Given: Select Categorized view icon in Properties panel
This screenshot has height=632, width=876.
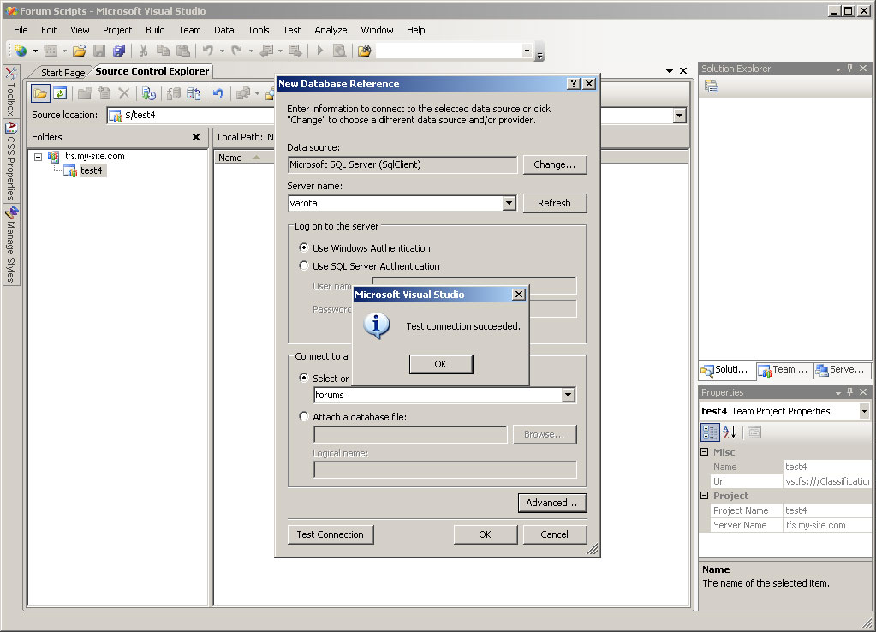Looking at the screenshot, I should [710, 432].
